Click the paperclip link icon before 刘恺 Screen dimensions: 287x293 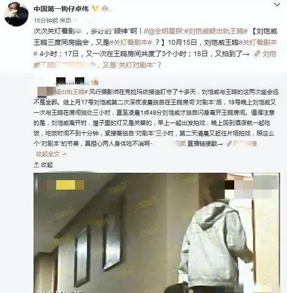257,54
